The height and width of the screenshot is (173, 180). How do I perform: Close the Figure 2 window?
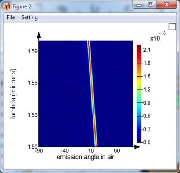[x=167, y=5]
